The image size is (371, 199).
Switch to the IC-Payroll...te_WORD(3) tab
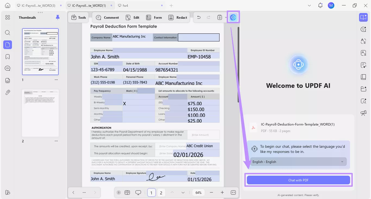(40, 5)
